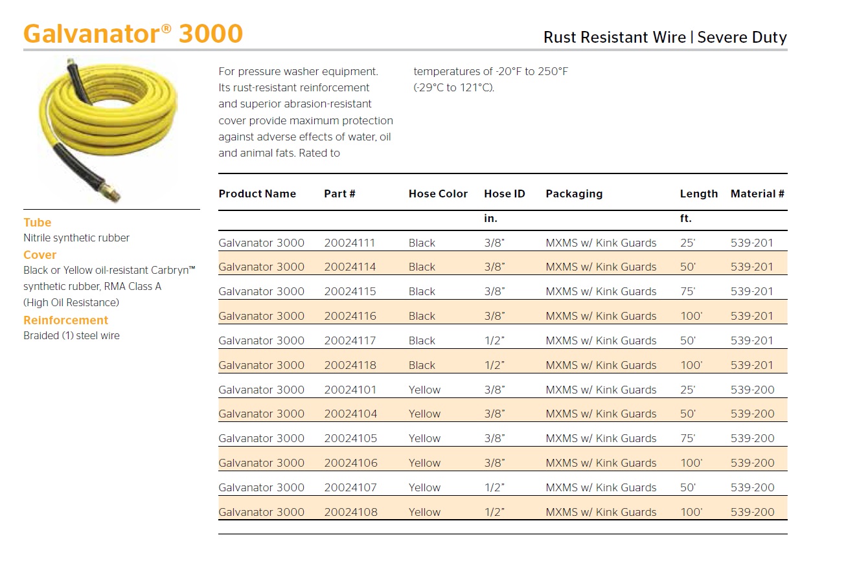846x567 pixels.
Task: Click the yellow hose product image
Action: pyautogui.click(x=108, y=129)
